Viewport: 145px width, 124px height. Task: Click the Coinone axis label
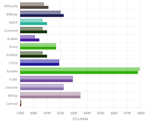click(11, 31)
